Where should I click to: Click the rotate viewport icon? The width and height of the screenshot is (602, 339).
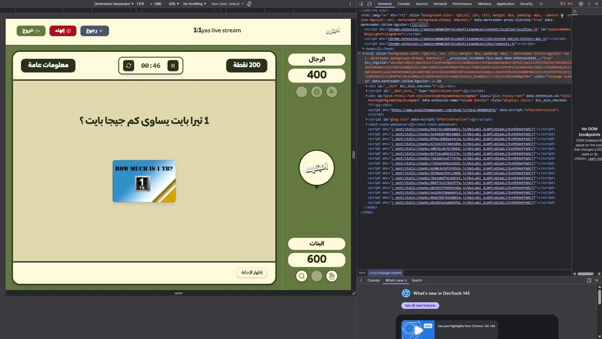[x=249, y=4]
